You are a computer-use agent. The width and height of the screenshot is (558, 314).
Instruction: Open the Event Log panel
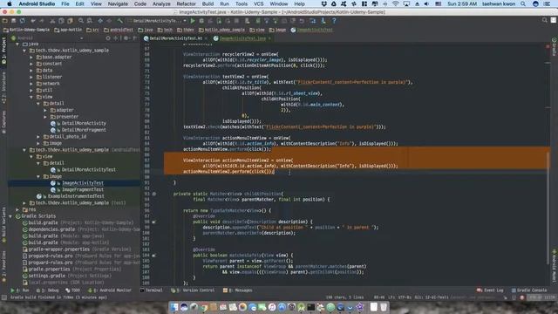tap(490, 290)
